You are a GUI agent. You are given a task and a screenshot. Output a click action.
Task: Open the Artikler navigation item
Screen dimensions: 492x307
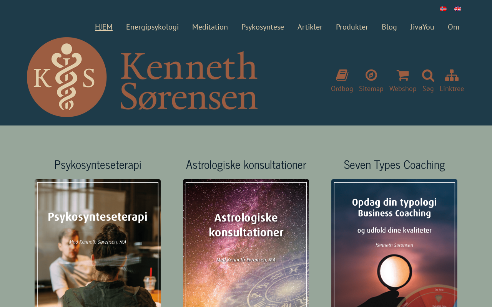click(310, 27)
